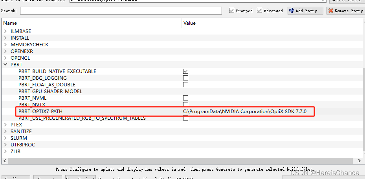Expand the OPENEXR group
365x179 pixels.
click(x=6, y=51)
